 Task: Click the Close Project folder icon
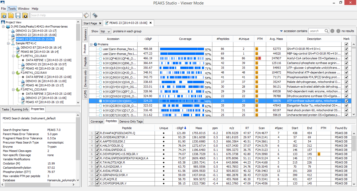(25, 15)
